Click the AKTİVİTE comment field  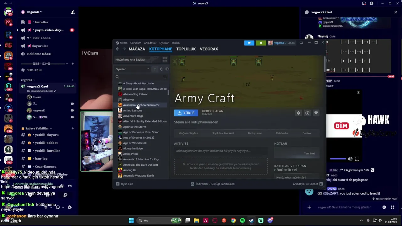221,151
